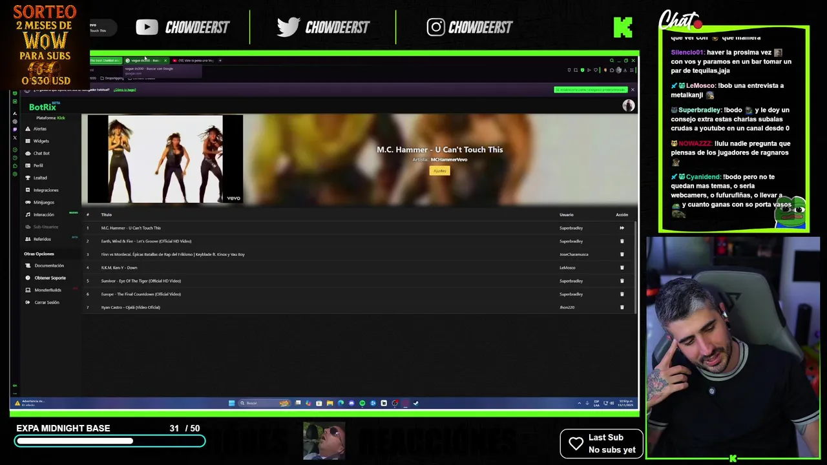827x465 pixels.
Task: Click the user avatar in BotRix header
Action: (x=628, y=106)
